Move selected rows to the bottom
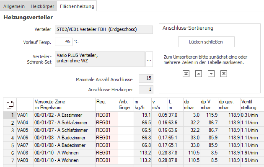264x167 pixels. 224,74
